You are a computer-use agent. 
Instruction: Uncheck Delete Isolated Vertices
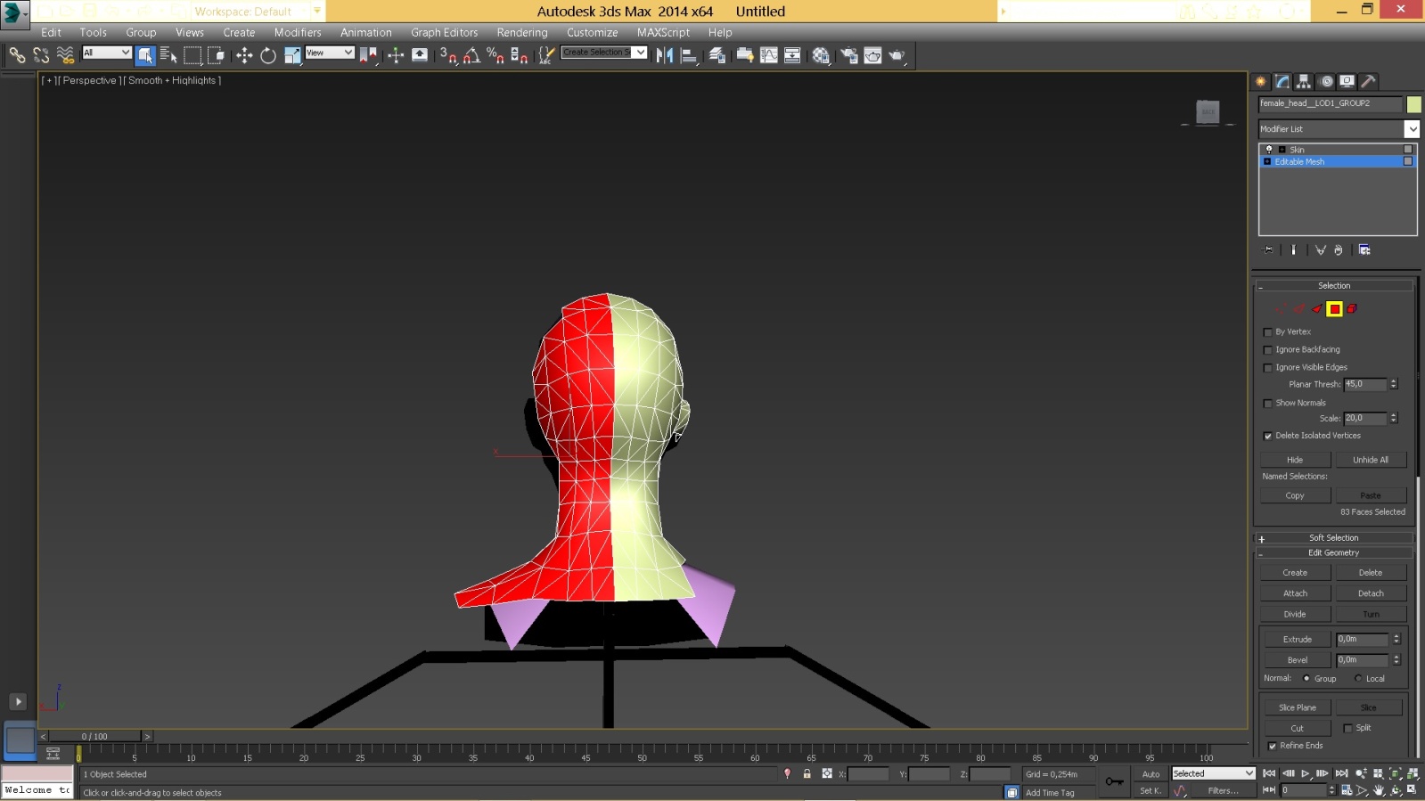(x=1268, y=437)
